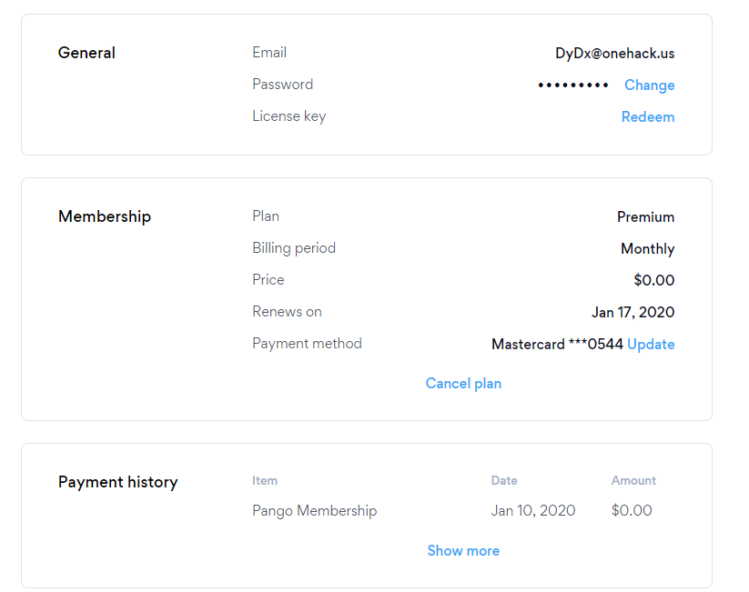Click the License key label
The width and height of the screenshot is (749, 592).
(288, 115)
